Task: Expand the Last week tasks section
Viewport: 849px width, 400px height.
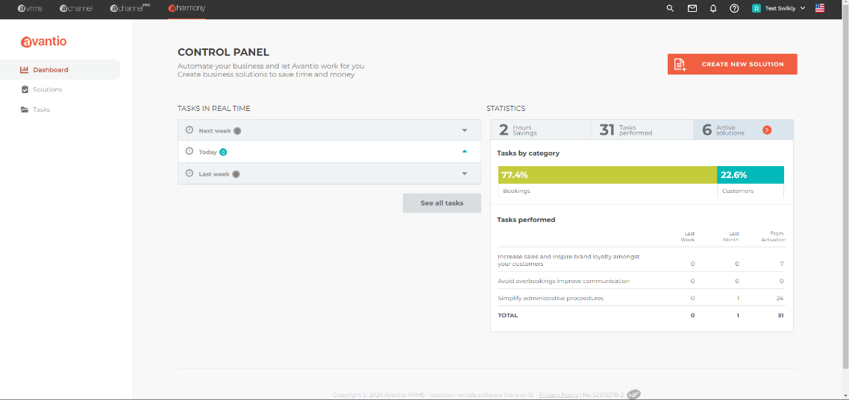Action: pyautogui.click(x=464, y=174)
